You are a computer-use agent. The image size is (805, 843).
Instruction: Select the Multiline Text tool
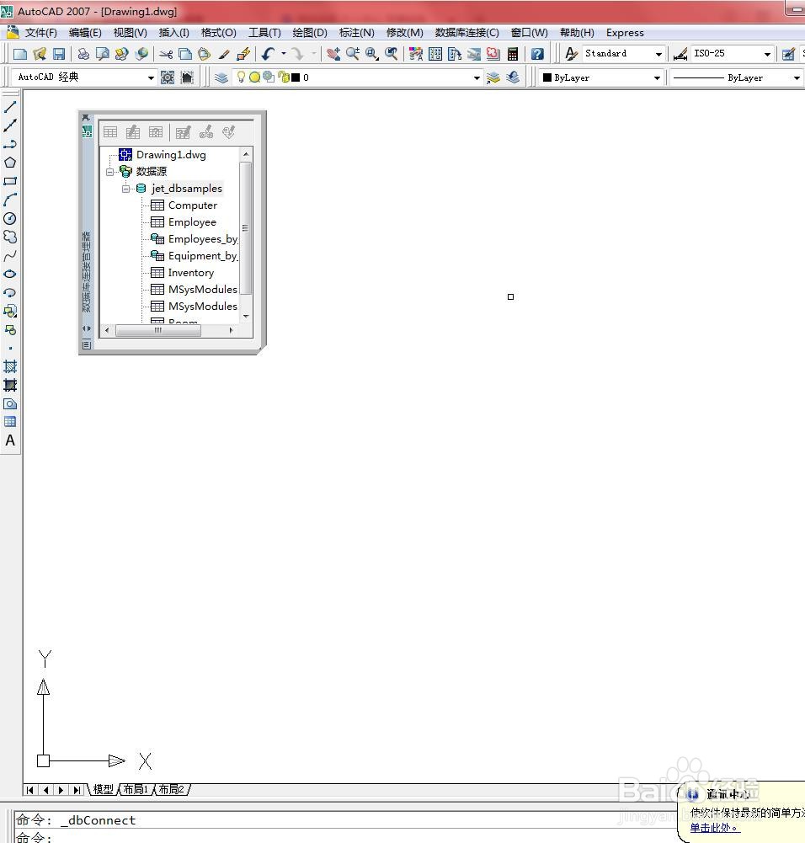(x=10, y=440)
